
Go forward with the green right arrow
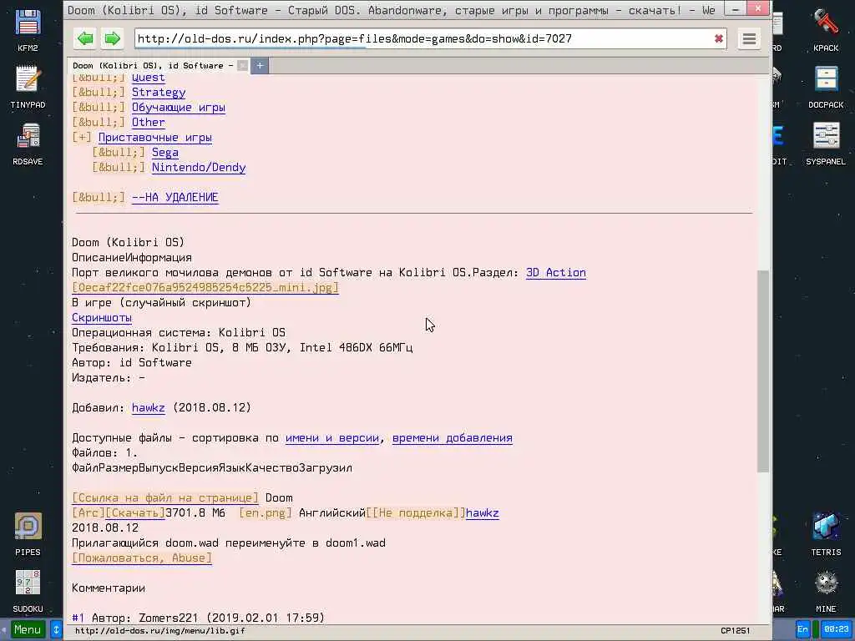[113, 38]
